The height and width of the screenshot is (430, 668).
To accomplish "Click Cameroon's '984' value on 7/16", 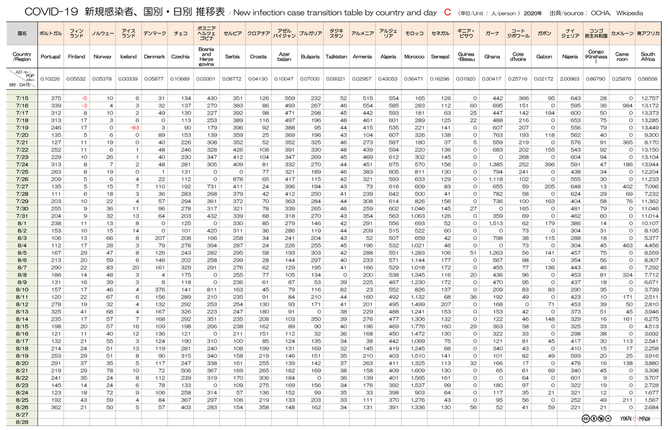I will (x=628, y=105).
